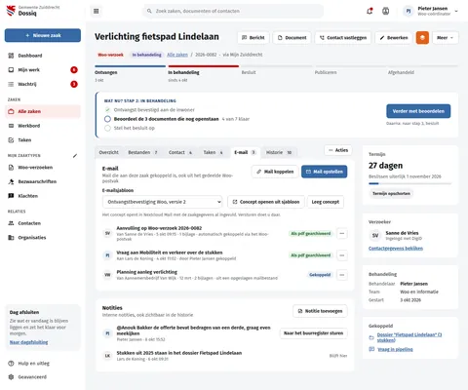Click Contact vastleggen

click(343, 38)
